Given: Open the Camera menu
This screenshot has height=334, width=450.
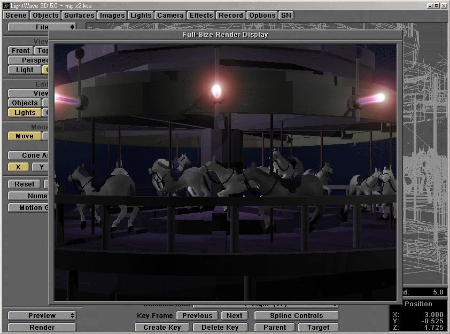Looking at the screenshot, I should pos(170,15).
